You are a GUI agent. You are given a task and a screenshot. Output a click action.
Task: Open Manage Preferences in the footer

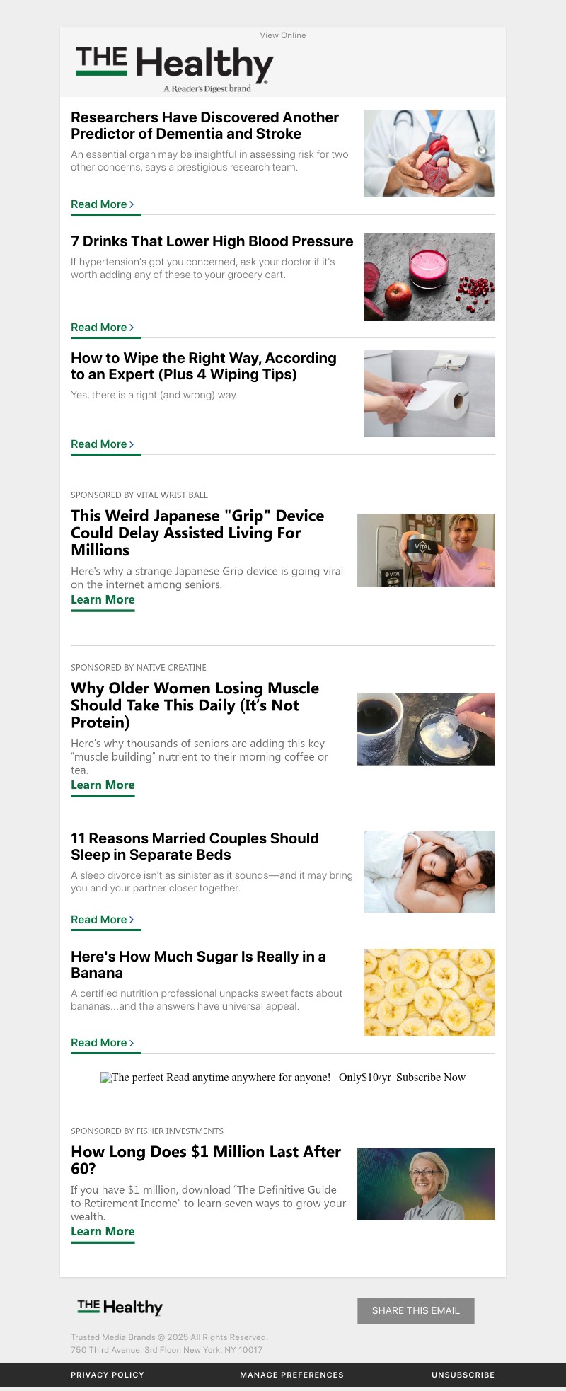[291, 1375]
